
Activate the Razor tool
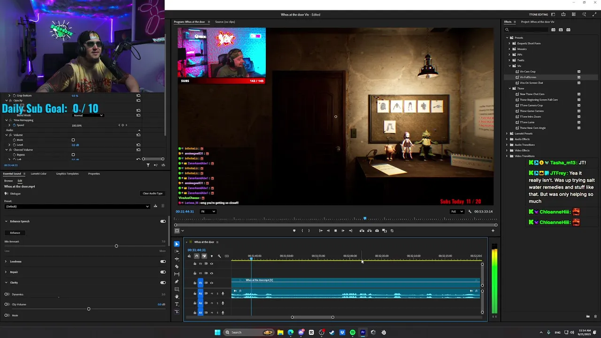coord(177,267)
